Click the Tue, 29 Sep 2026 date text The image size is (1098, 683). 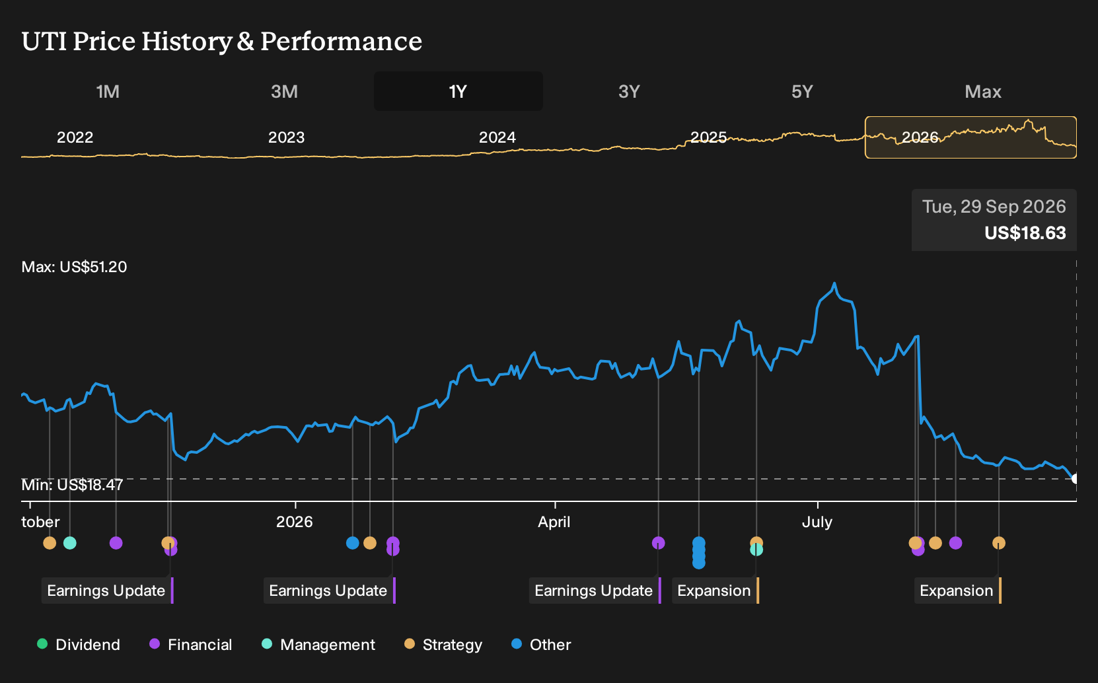tap(994, 207)
